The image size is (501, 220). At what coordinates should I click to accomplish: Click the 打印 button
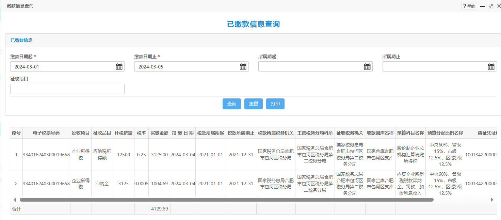(x=275, y=104)
